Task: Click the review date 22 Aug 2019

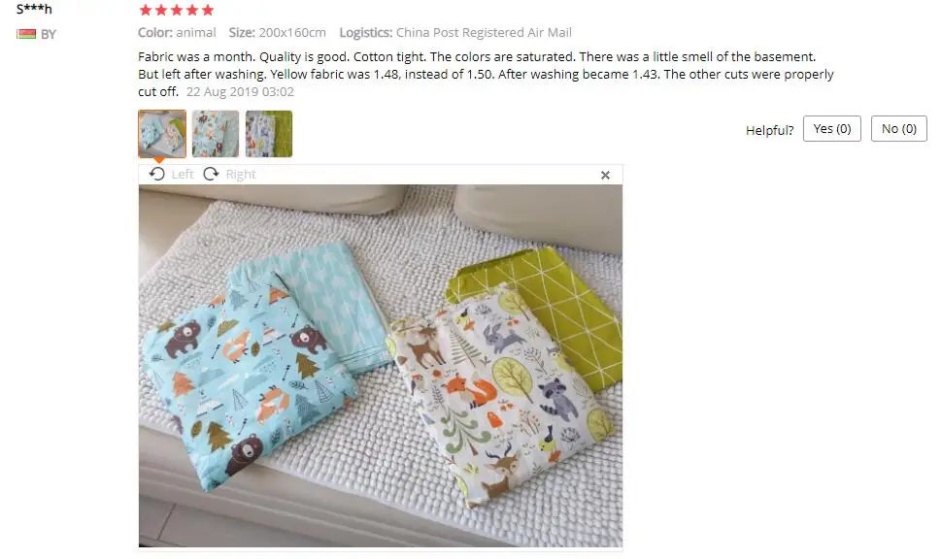Action: tap(240, 92)
